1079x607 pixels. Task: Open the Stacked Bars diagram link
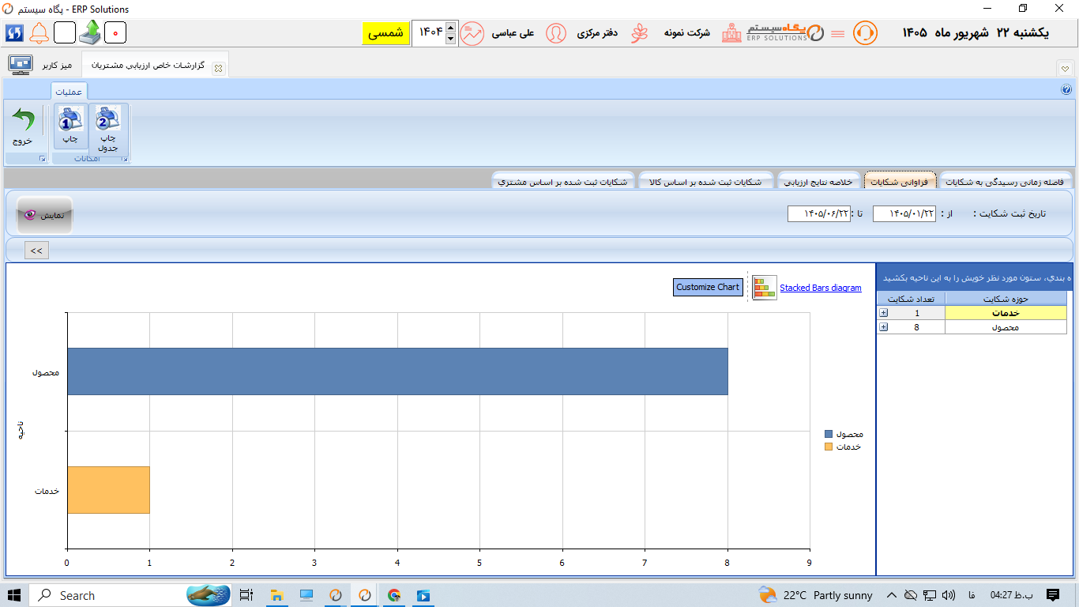tap(821, 288)
